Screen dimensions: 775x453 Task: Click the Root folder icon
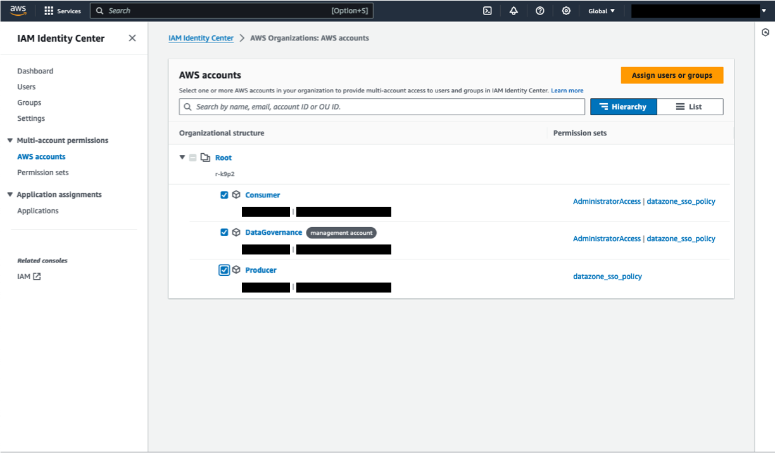(x=205, y=158)
